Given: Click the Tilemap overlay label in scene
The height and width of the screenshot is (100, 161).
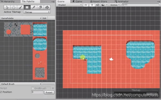Looking at the screenshot, I should click(136, 90).
